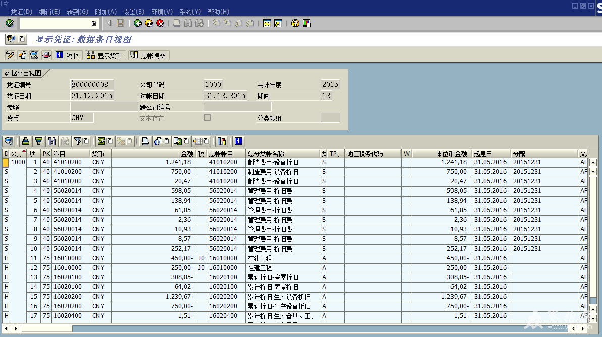This screenshot has width=602, height=337.
Task: Click the 1.239,67- amount in row 15
Action: point(153,297)
